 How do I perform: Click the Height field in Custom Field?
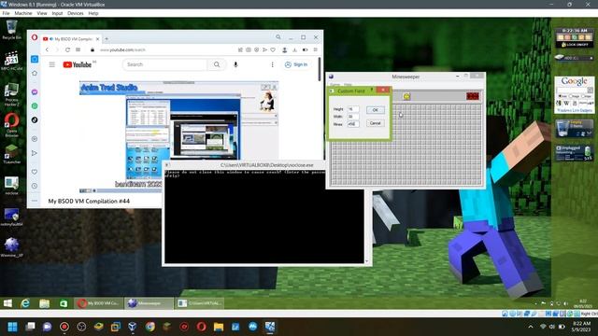353,109
